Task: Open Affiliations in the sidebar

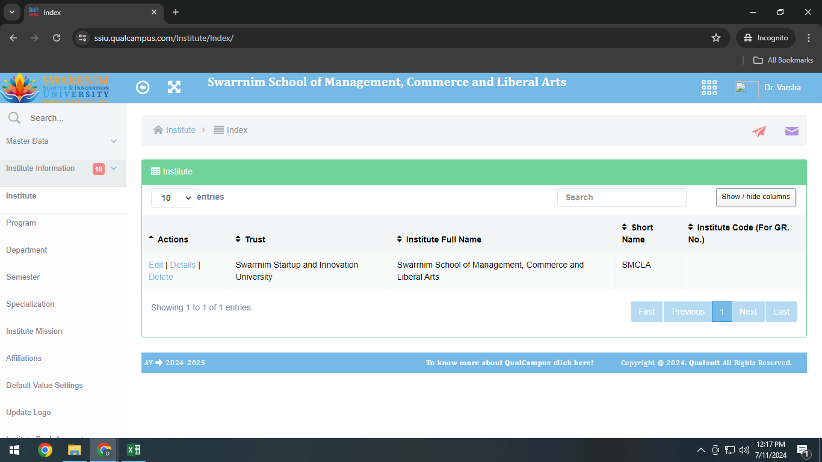Action: point(24,358)
